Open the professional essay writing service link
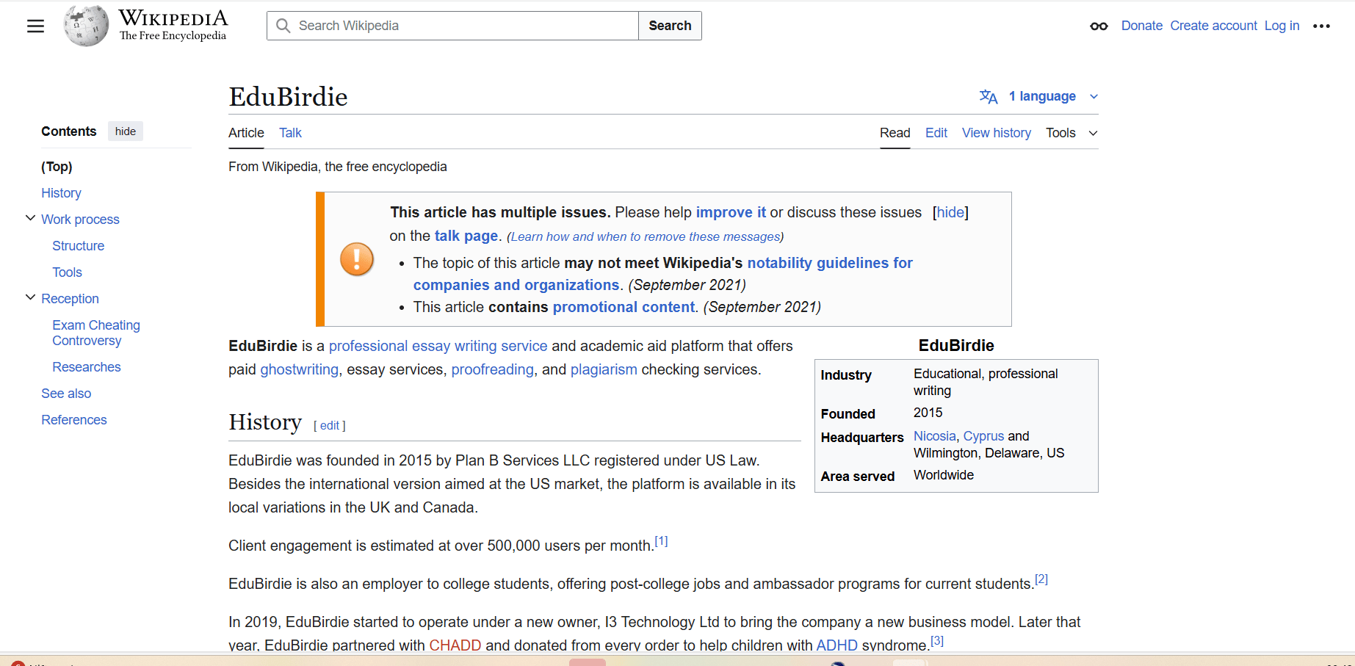The image size is (1355, 666). click(438, 346)
